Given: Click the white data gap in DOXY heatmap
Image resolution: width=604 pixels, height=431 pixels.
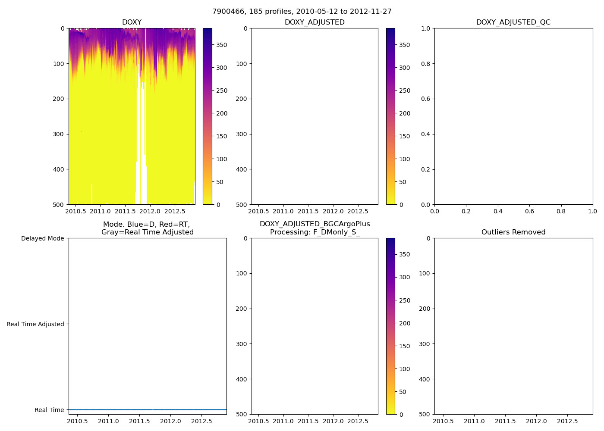Looking at the screenshot, I should point(141,129).
